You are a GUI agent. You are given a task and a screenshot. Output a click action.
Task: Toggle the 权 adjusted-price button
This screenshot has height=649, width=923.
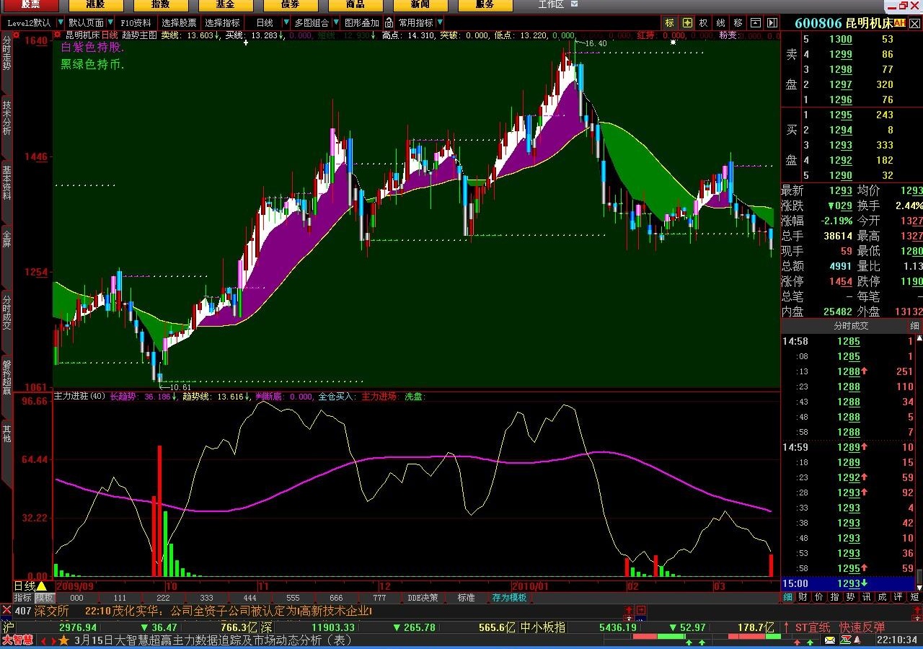(704, 23)
